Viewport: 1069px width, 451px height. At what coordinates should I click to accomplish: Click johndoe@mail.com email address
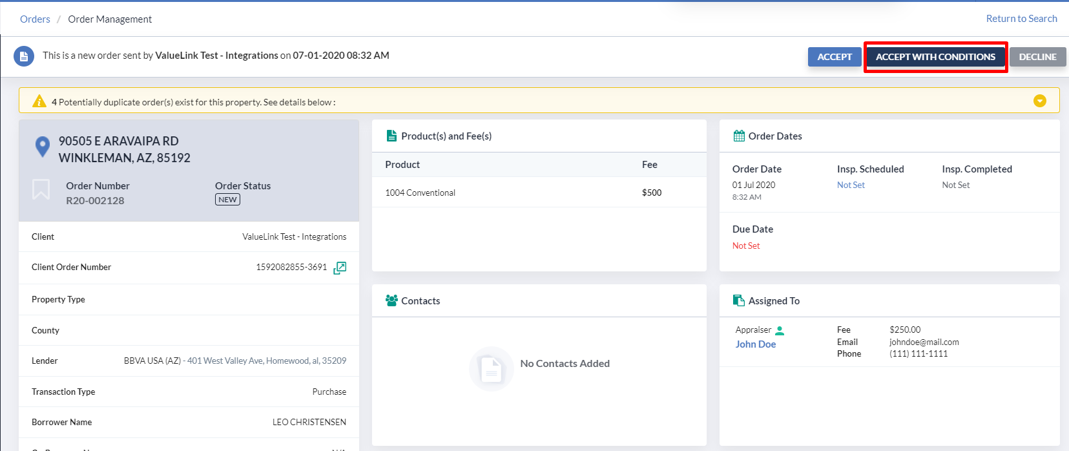(924, 342)
